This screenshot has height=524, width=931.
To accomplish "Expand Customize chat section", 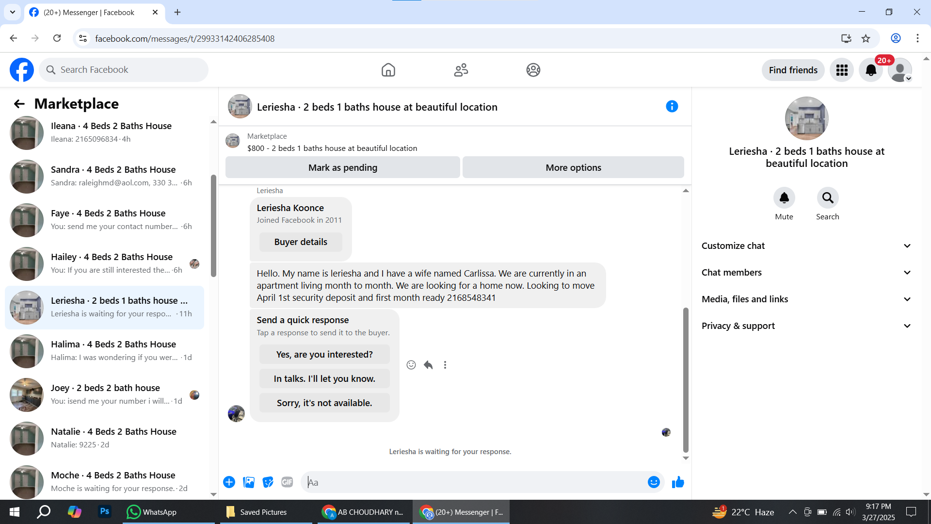I will click(x=807, y=246).
